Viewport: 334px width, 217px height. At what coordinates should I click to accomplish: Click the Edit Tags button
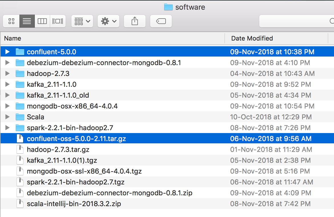tap(161, 21)
